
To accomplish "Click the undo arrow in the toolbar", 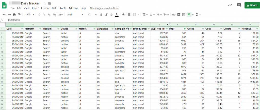I will tap(4, 15).
